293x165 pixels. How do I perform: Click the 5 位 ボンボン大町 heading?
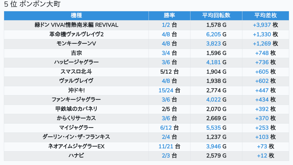click(x=32, y=4)
